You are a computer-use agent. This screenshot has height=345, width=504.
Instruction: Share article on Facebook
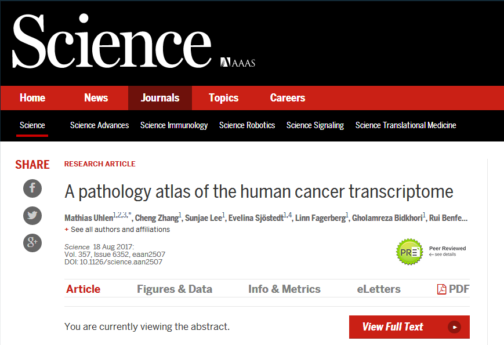(x=32, y=188)
